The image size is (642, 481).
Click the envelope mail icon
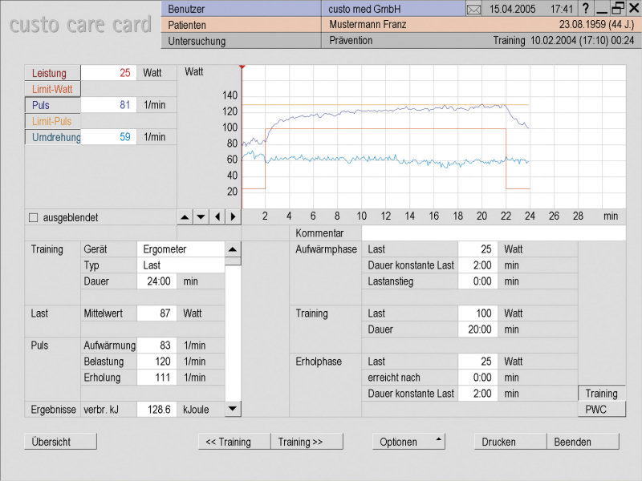(474, 9)
